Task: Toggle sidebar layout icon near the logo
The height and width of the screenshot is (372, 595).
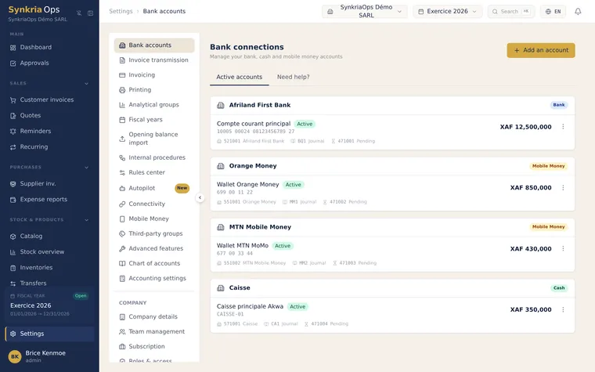Action: (x=90, y=13)
